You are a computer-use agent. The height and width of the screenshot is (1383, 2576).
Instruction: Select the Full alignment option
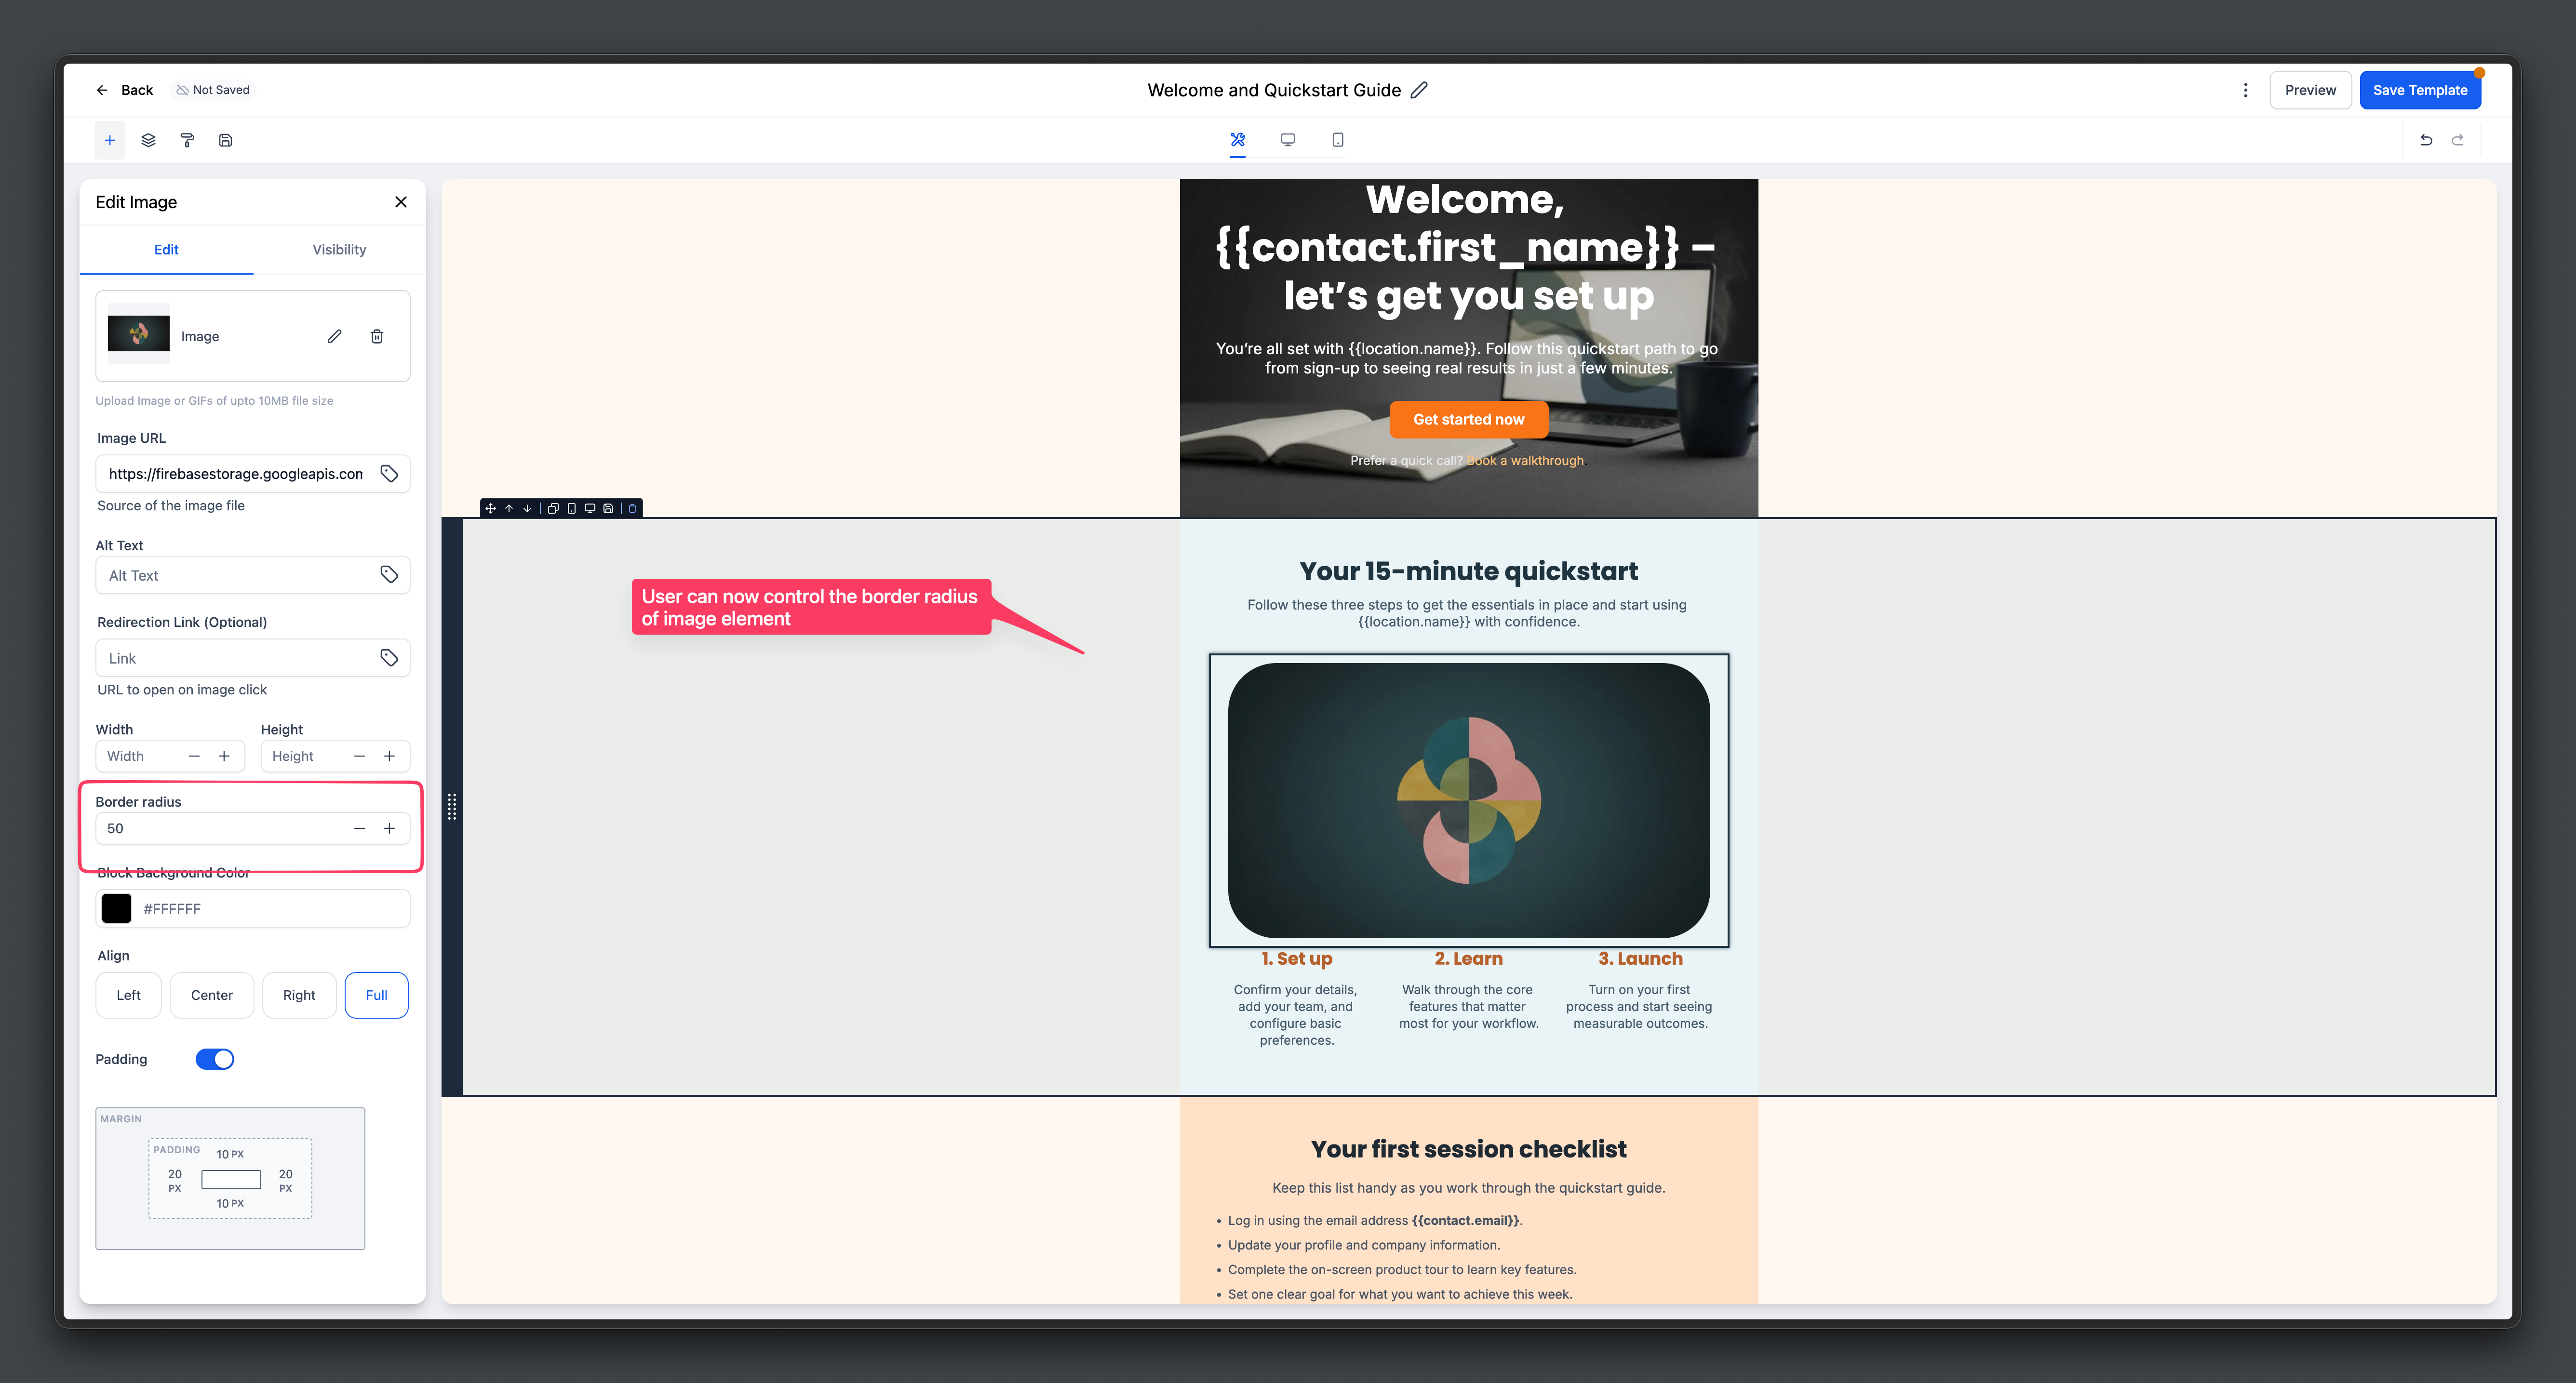376,995
